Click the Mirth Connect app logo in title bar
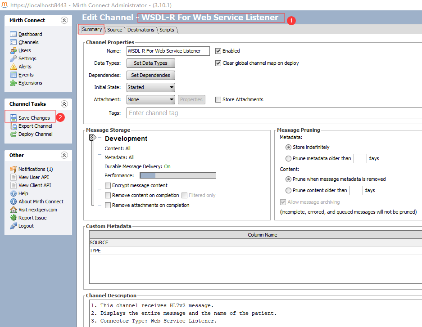This screenshot has height=327, width=422. (5, 5)
